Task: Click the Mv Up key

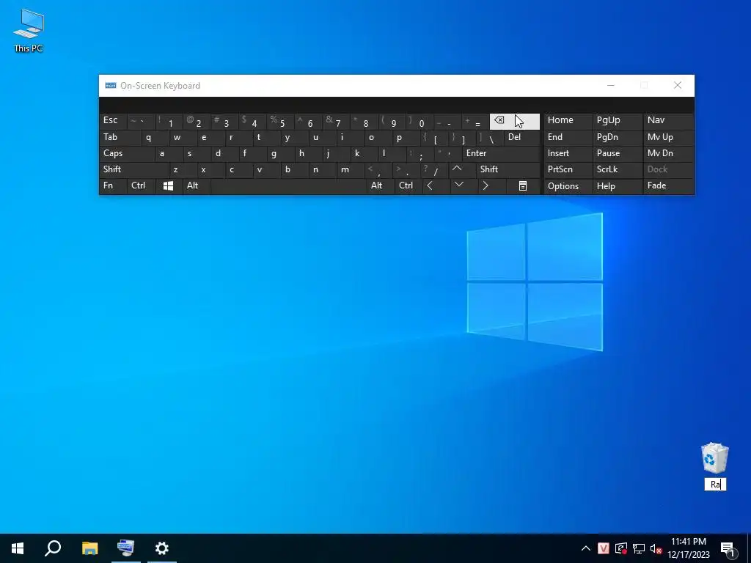Action: click(x=668, y=137)
